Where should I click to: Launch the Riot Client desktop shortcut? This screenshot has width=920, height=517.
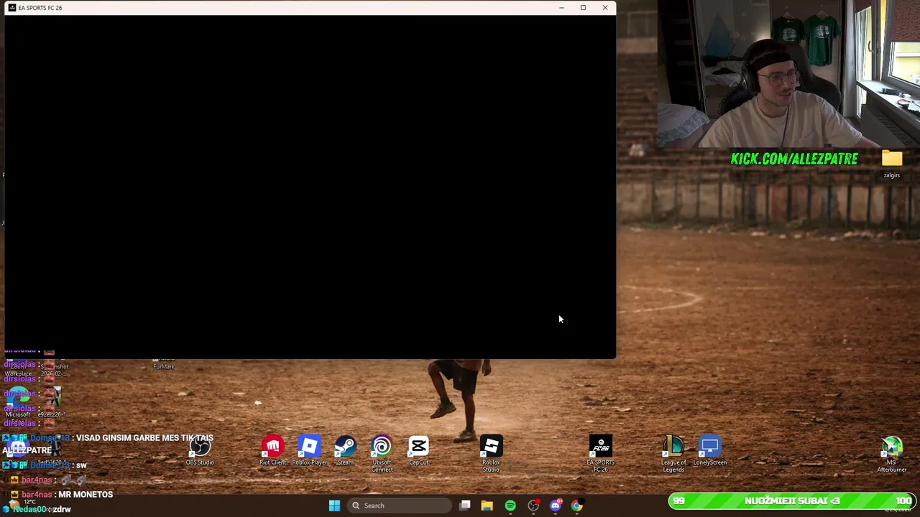click(x=272, y=450)
